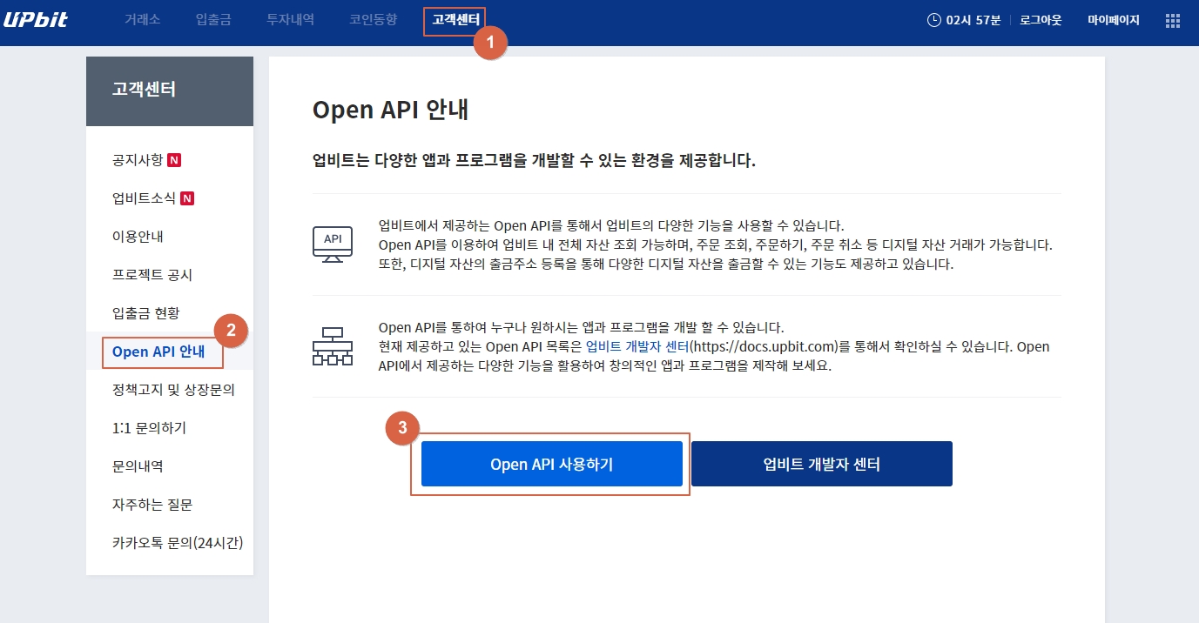
Task: Click the N badge next to 업비트소식
Action: [x=187, y=198]
